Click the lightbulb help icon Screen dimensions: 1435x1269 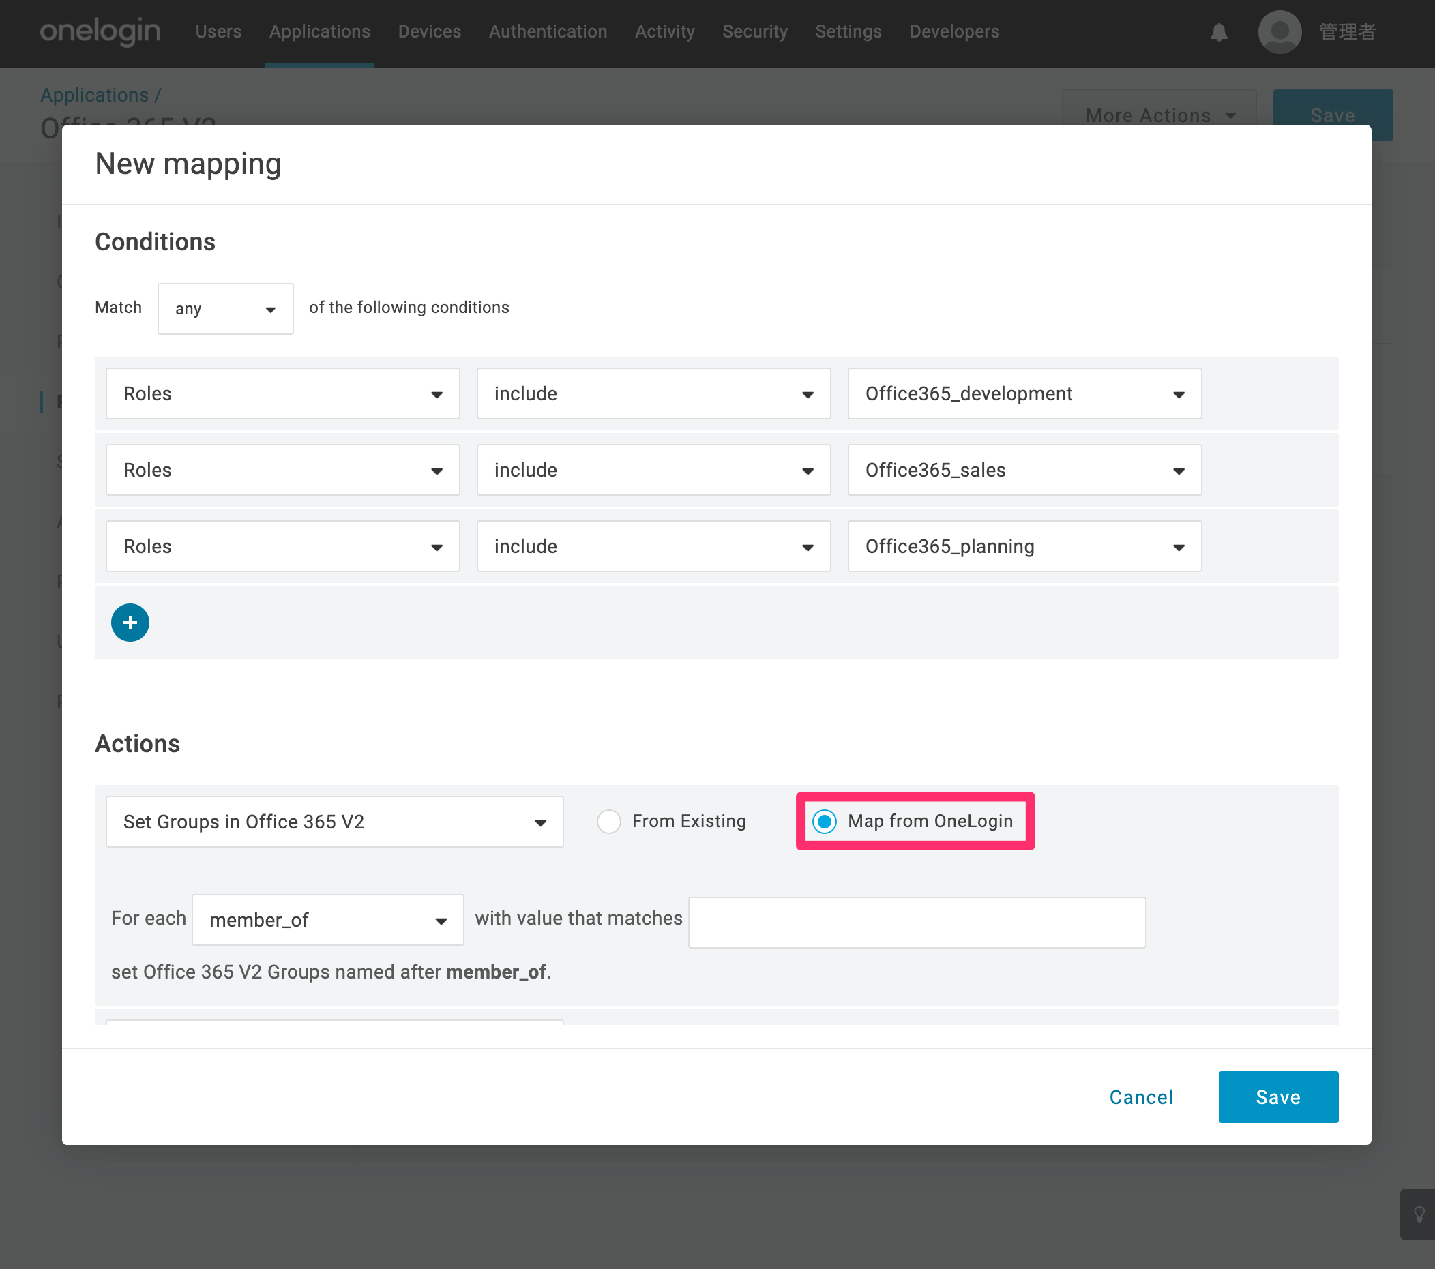pyautogui.click(x=1419, y=1214)
